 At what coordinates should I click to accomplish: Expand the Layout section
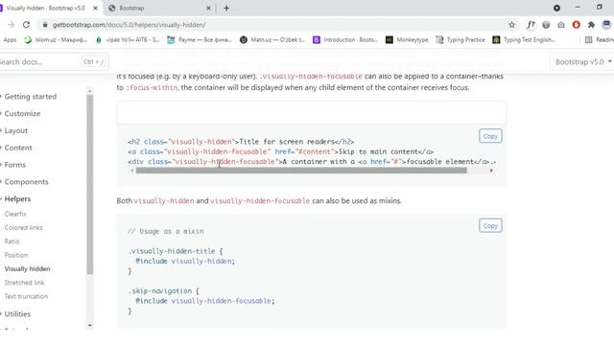click(15, 130)
